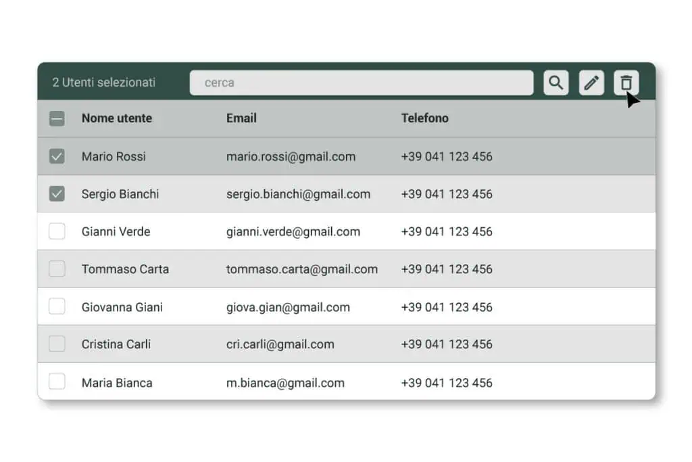Click the search magnifier icon

[x=555, y=83]
